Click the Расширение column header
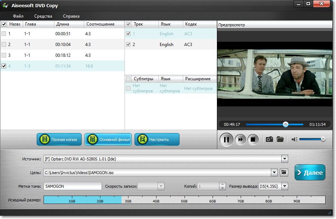This screenshot has width=336, height=219. click(200, 79)
